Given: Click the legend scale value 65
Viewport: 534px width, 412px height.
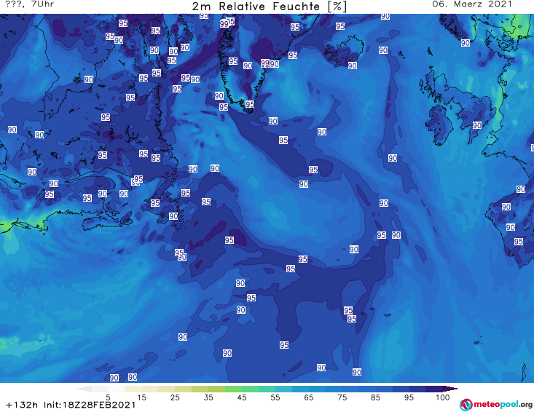Looking at the screenshot, I should (x=309, y=397).
